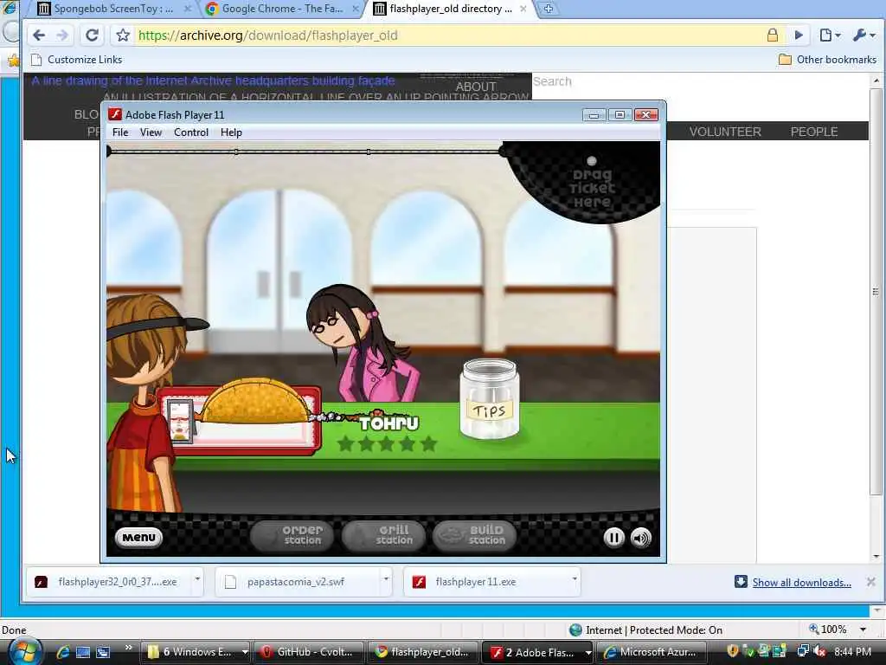Open the VOLUNTEER link
The height and width of the screenshot is (665, 886).
pos(725,132)
